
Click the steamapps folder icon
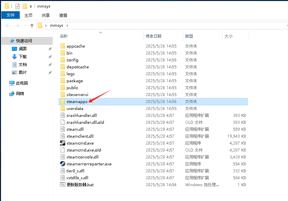[63, 102]
